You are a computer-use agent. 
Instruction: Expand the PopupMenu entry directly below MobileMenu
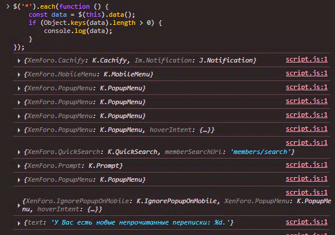[19, 89]
